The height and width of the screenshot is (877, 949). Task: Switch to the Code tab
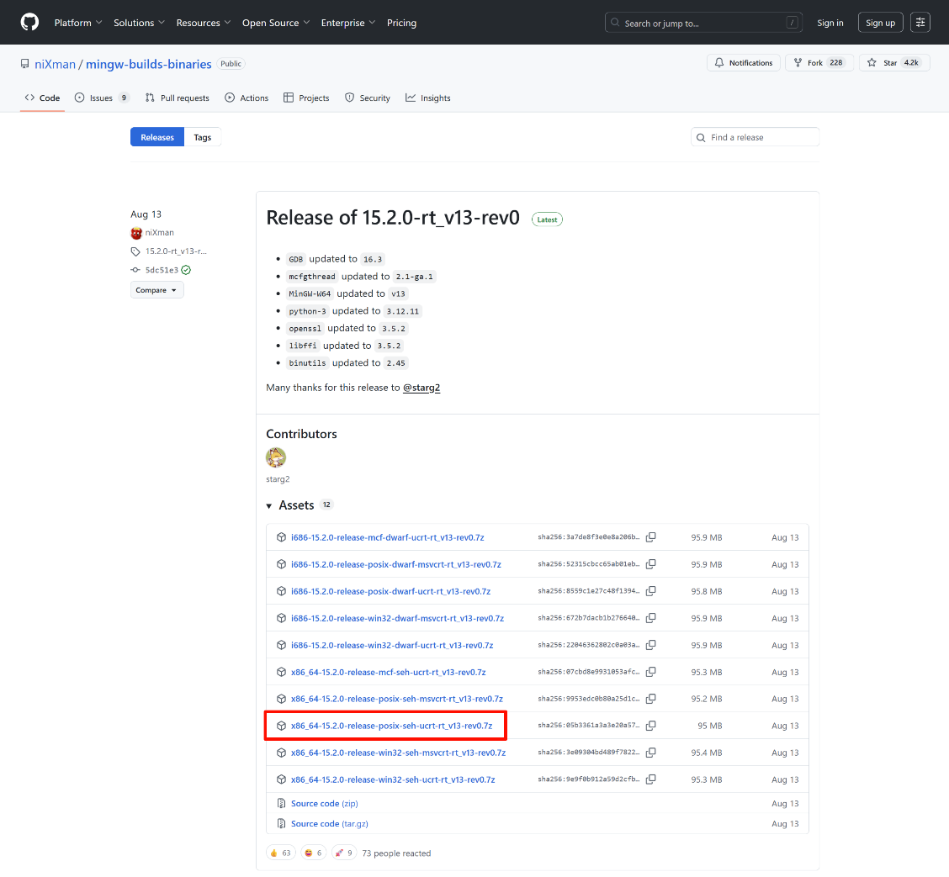point(42,98)
